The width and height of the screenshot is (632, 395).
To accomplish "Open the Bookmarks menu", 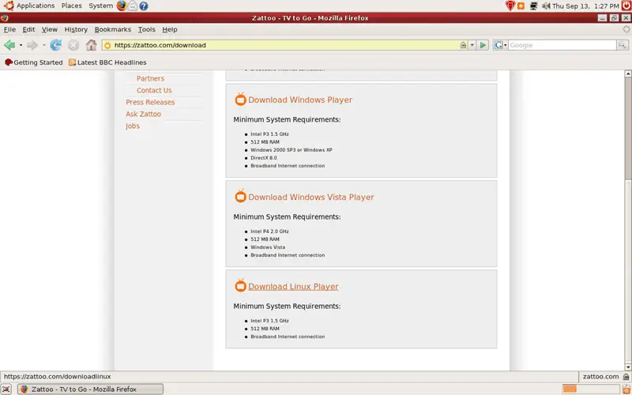I will 113,29.
